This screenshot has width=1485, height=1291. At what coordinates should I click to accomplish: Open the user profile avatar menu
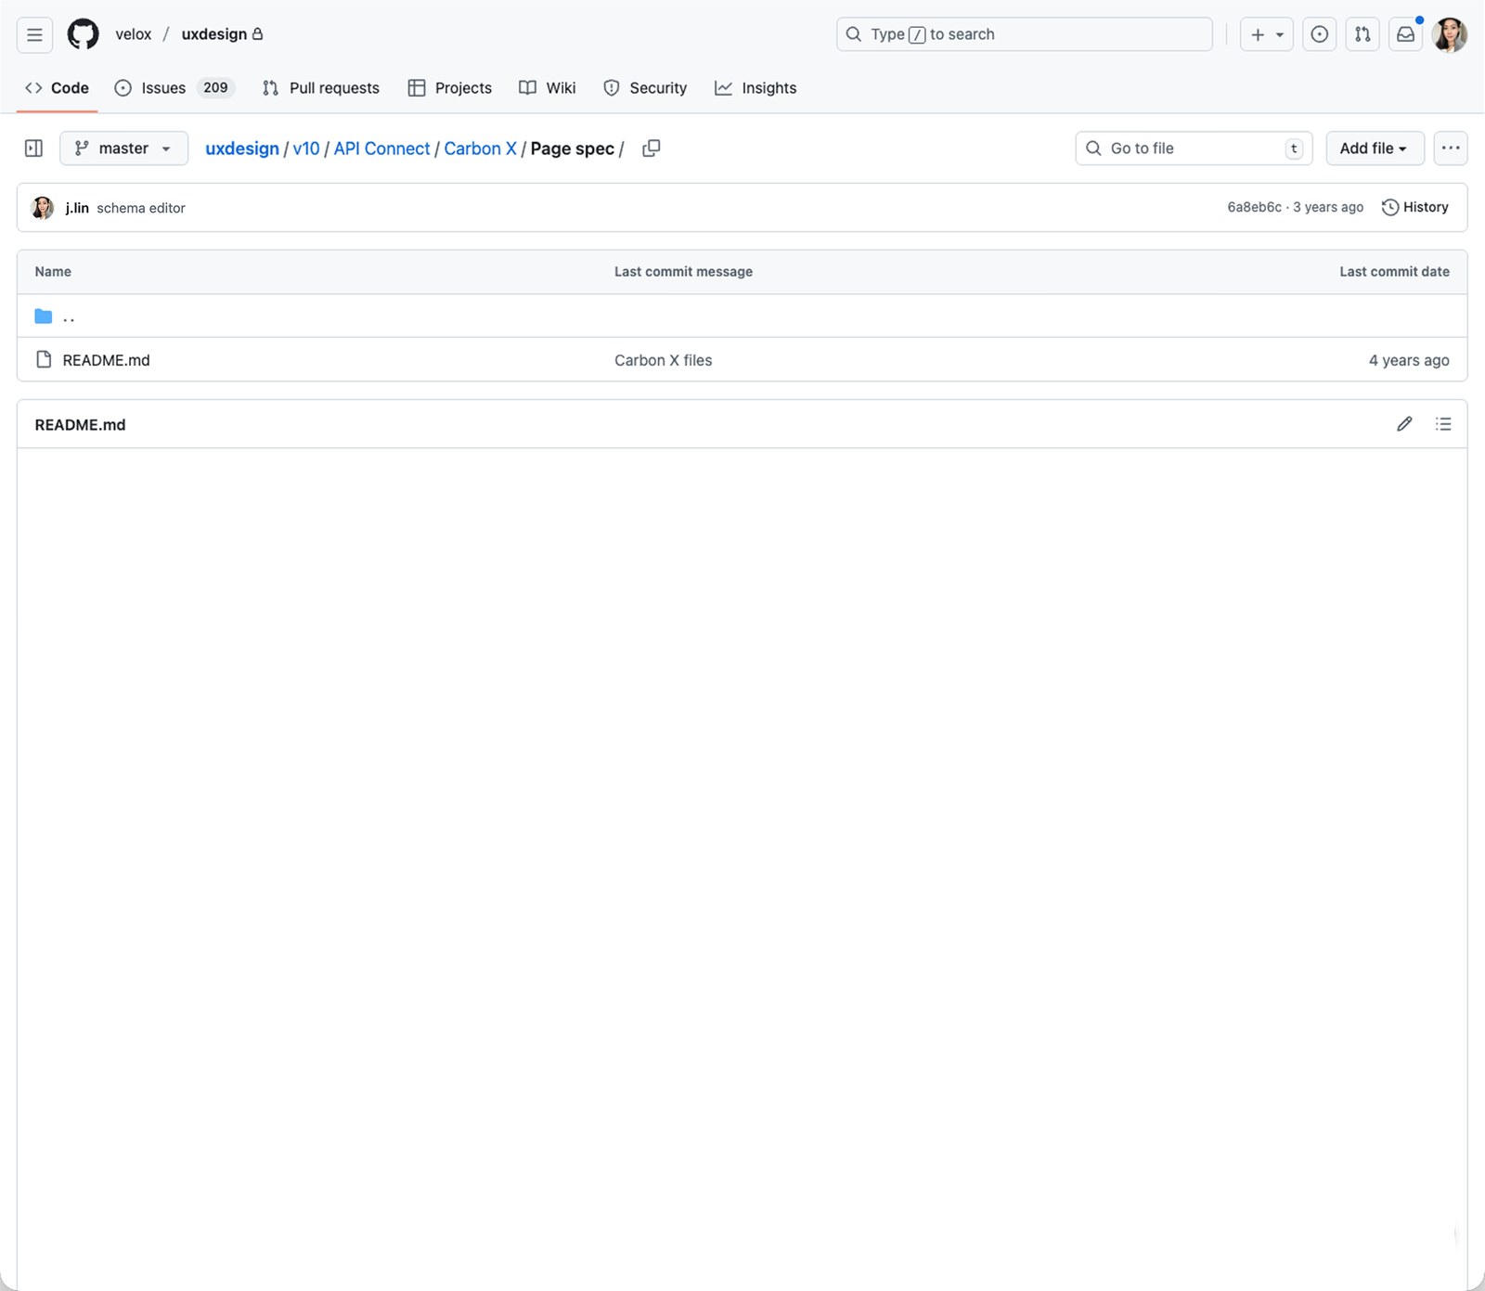tap(1450, 34)
